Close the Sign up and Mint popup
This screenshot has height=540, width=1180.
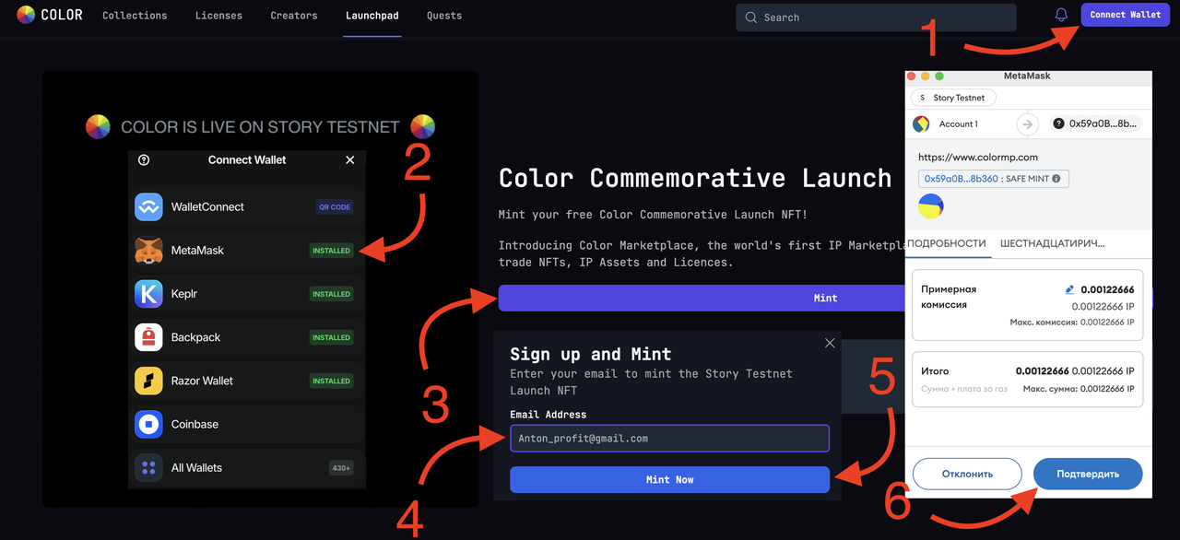830,343
